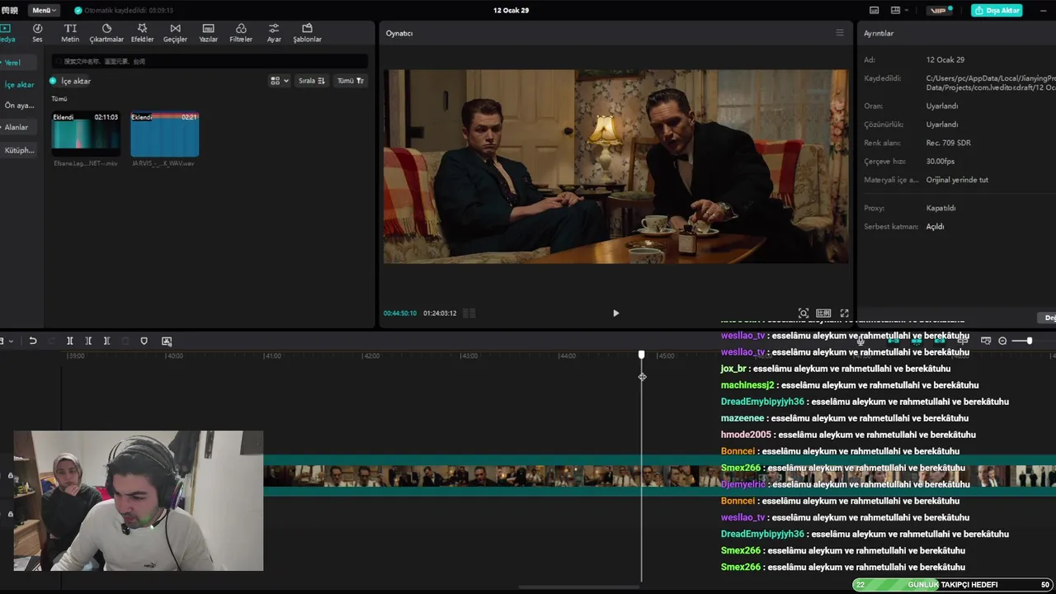Screen dimensions: 1056x594
Task: Click the horizontal timeline scrollbar
Action: pos(577,587)
